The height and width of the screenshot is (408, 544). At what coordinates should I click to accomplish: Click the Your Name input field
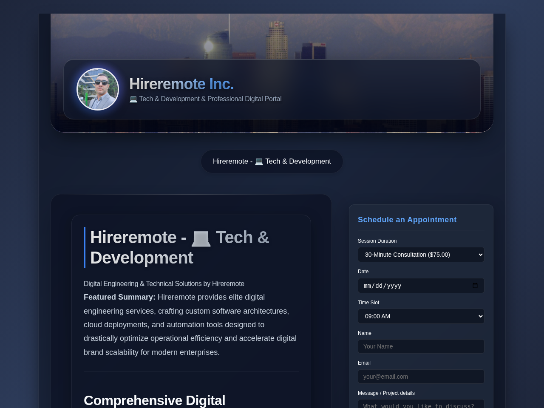coord(421,346)
